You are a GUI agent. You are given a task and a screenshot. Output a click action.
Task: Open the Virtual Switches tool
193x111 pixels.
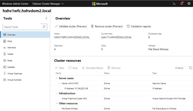point(25,80)
